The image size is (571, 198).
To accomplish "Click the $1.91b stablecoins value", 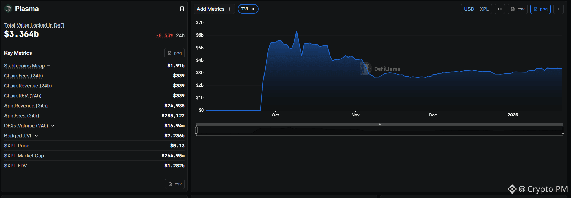I will click(176, 66).
